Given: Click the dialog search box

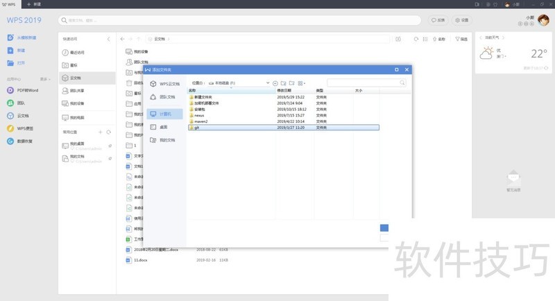Looking at the screenshot, I should [366, 83].
